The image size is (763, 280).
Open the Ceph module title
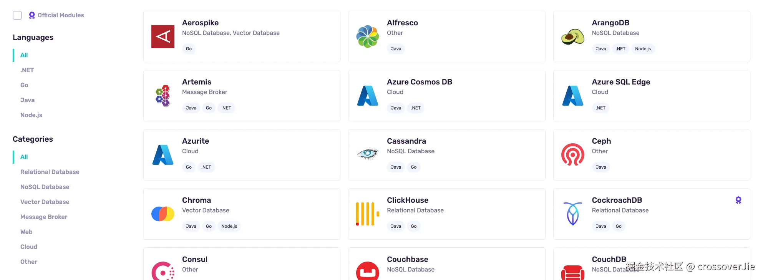pyautogui.click(x=601, y=141)
